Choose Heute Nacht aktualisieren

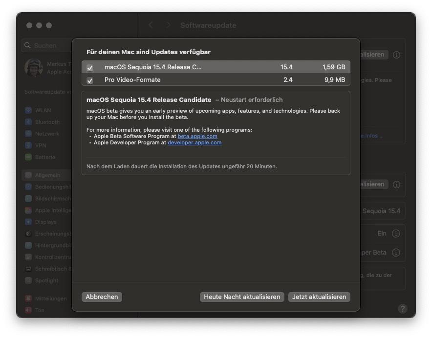click(242, 297)
